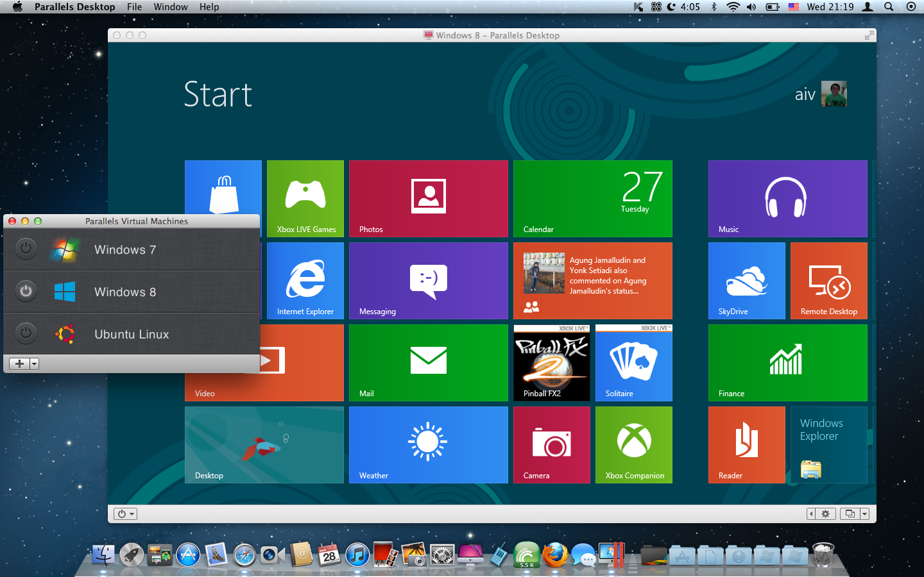The image size is (924, 577).
Task: Open the Window menu
Action: (x=171, y=7)
